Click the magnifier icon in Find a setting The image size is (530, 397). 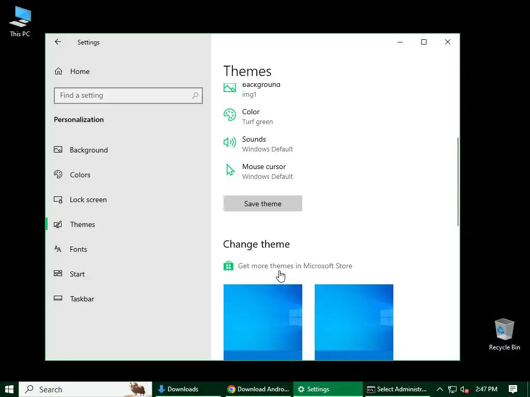click(x=195, y=96)
